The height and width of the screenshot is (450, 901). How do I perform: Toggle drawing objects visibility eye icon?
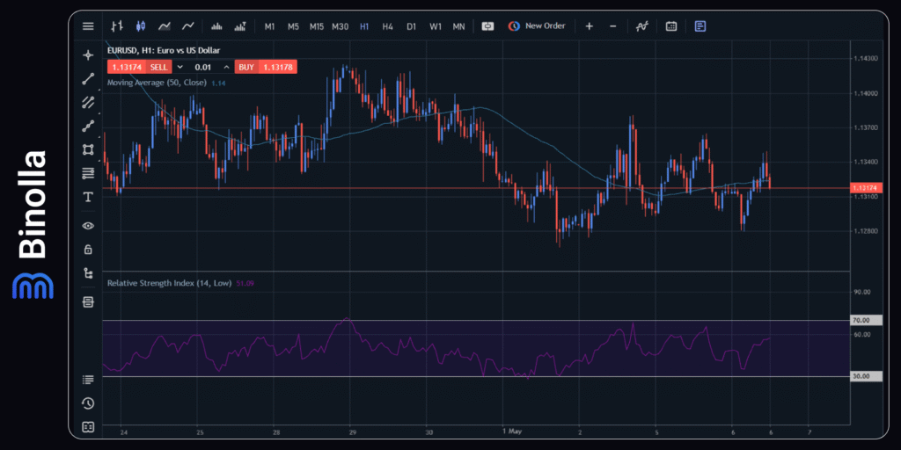(x=88, y=226)
